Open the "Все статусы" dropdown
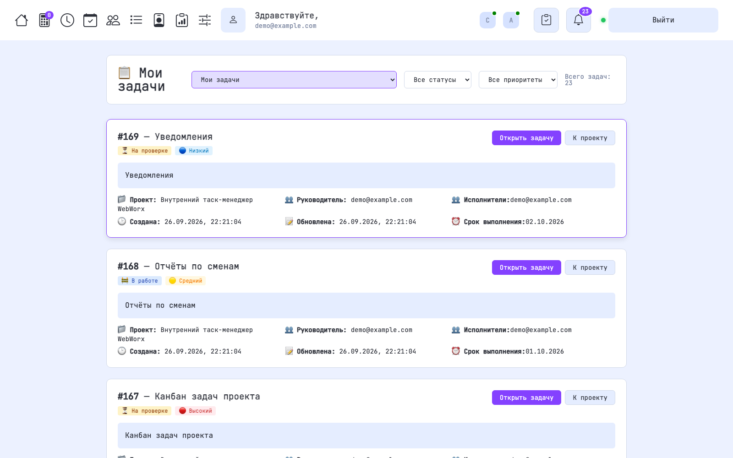733x458 pixels. [x=438, y=80]
